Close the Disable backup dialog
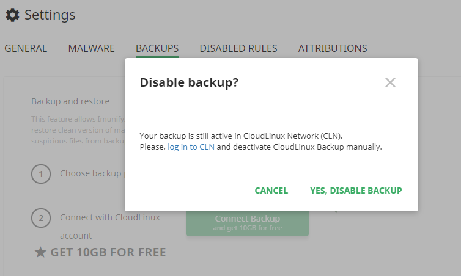This screenshot has height=276, width=461. tap(390, 82)
